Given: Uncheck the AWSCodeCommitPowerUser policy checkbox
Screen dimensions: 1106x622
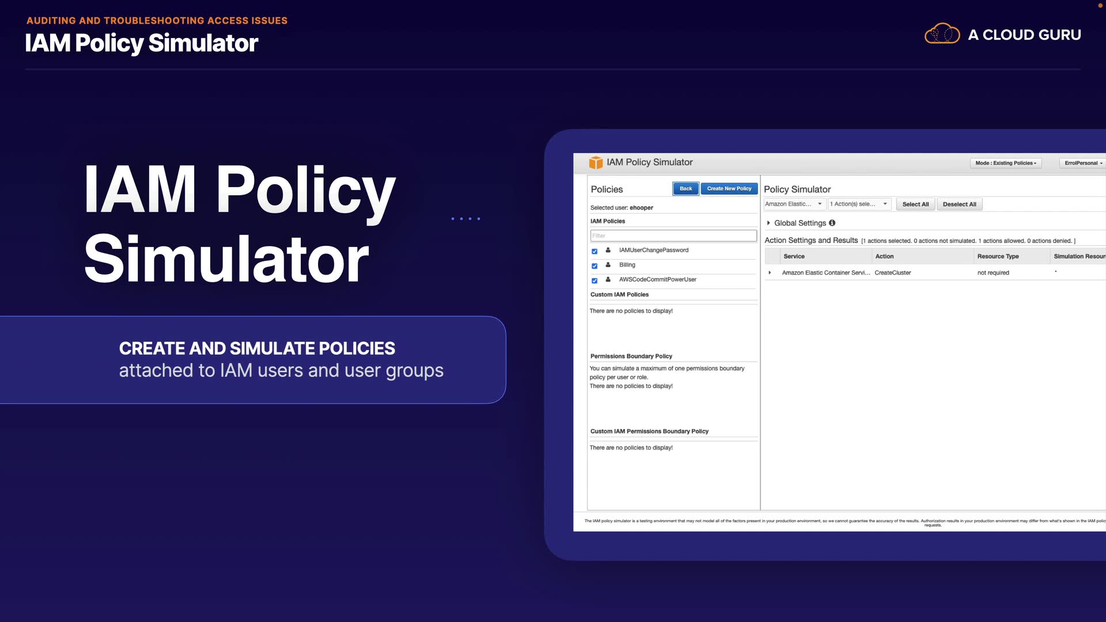Looking at the screenshot, I should [x=594, y=280].
